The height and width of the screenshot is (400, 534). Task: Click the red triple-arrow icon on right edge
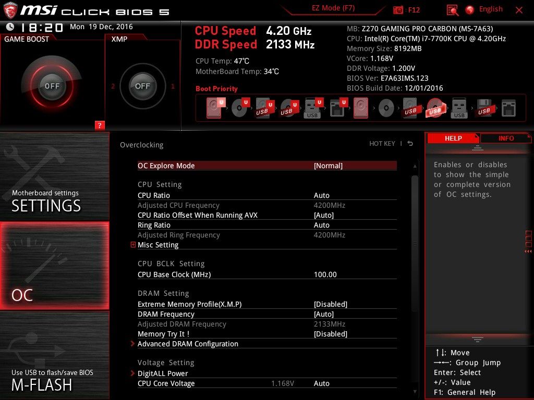[x=528, y=252]
